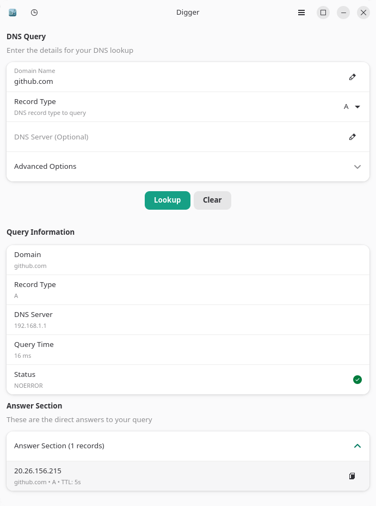Select the Status NOERROR row
Viewport: 376px width, 506px height.
click(188, 380)
